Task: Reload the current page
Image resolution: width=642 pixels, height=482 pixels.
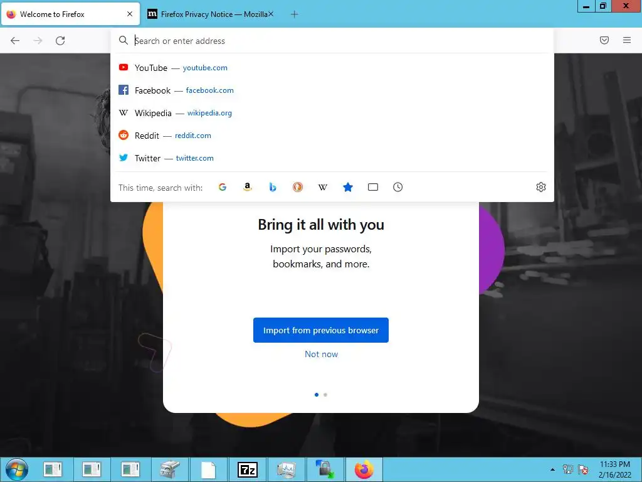Action: [x=60, y=41]
